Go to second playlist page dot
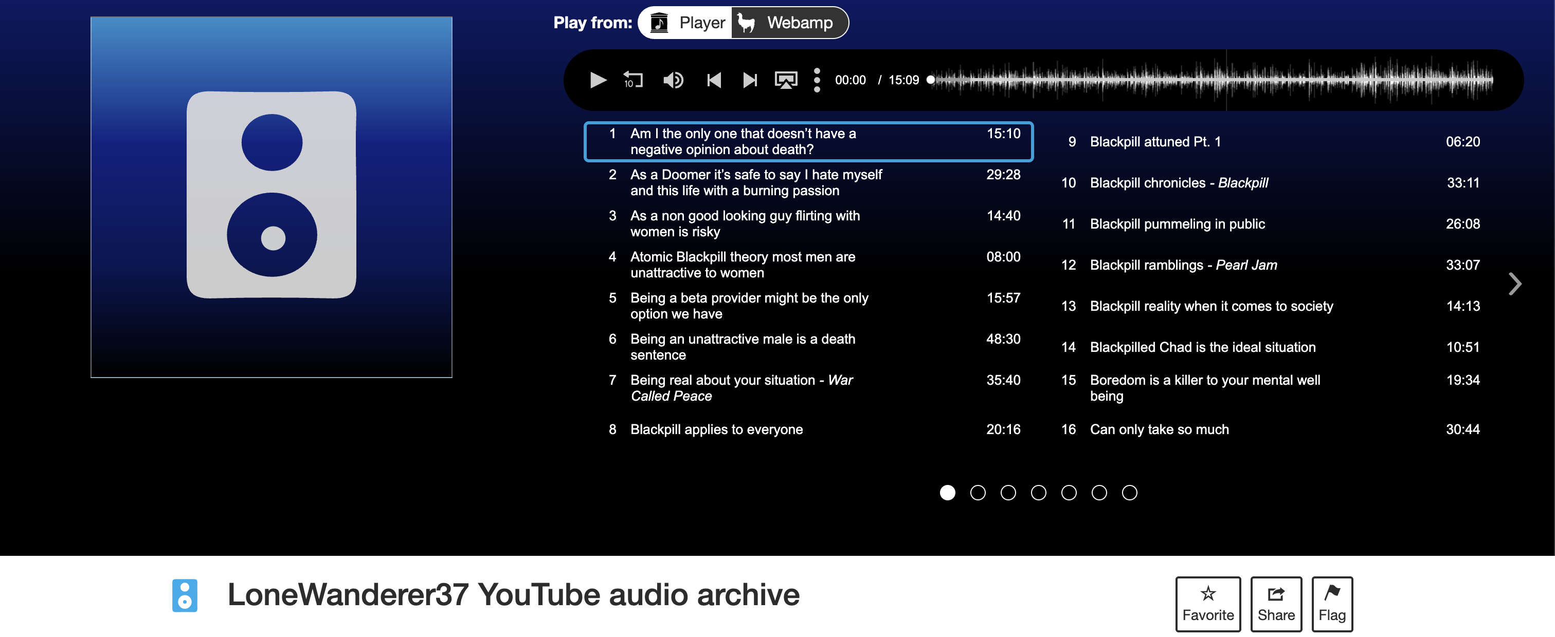Image resolution: width=1555 pixels, height=637 pixels. 978,493
